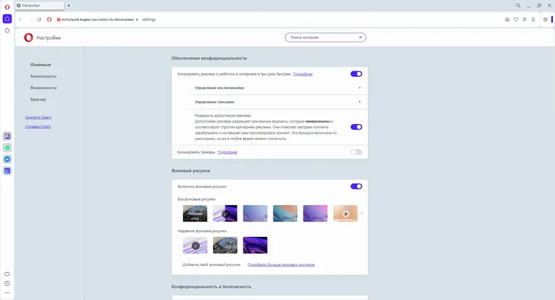Select the soft blue-lavender wallpaper thumbnail
555x300 pixels.
255,213
